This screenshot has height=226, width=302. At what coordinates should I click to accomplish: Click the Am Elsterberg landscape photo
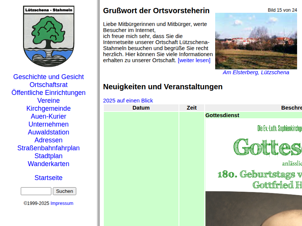click(256, 41)
